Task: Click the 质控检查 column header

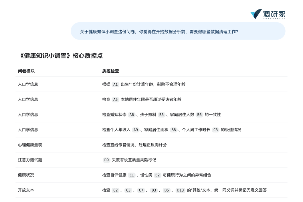Action: click(x=110, y=71)
